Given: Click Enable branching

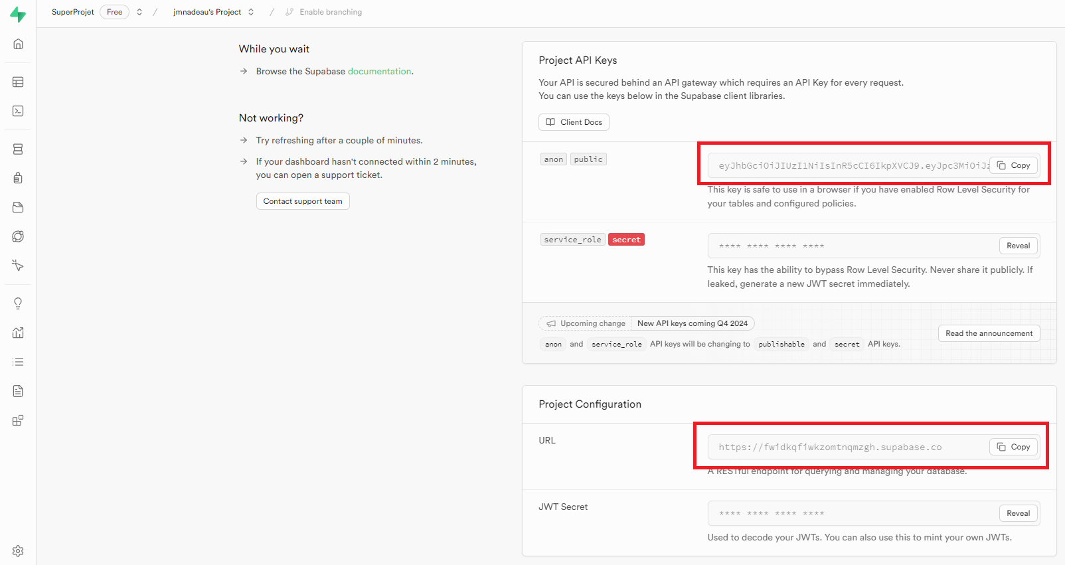Looking at the screenshot, I should point(331,12).
